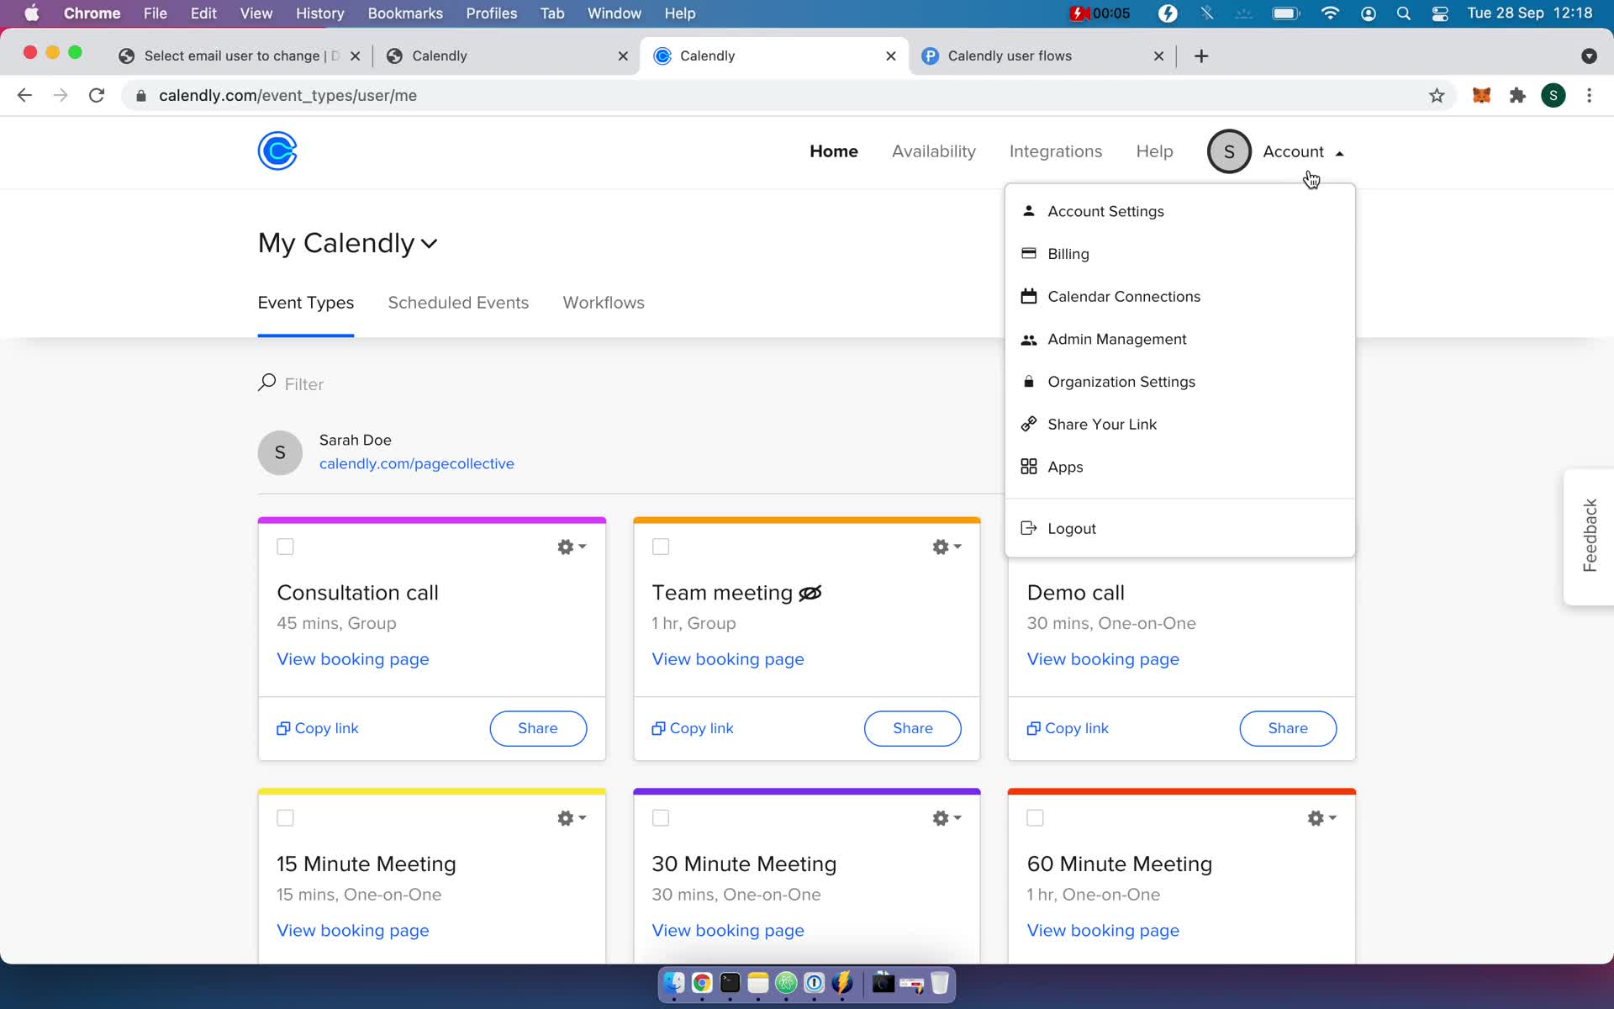Click the Filter magnifying glass icon
The width and height of the screenshot is (1614, 1009).
coord(266,383)
